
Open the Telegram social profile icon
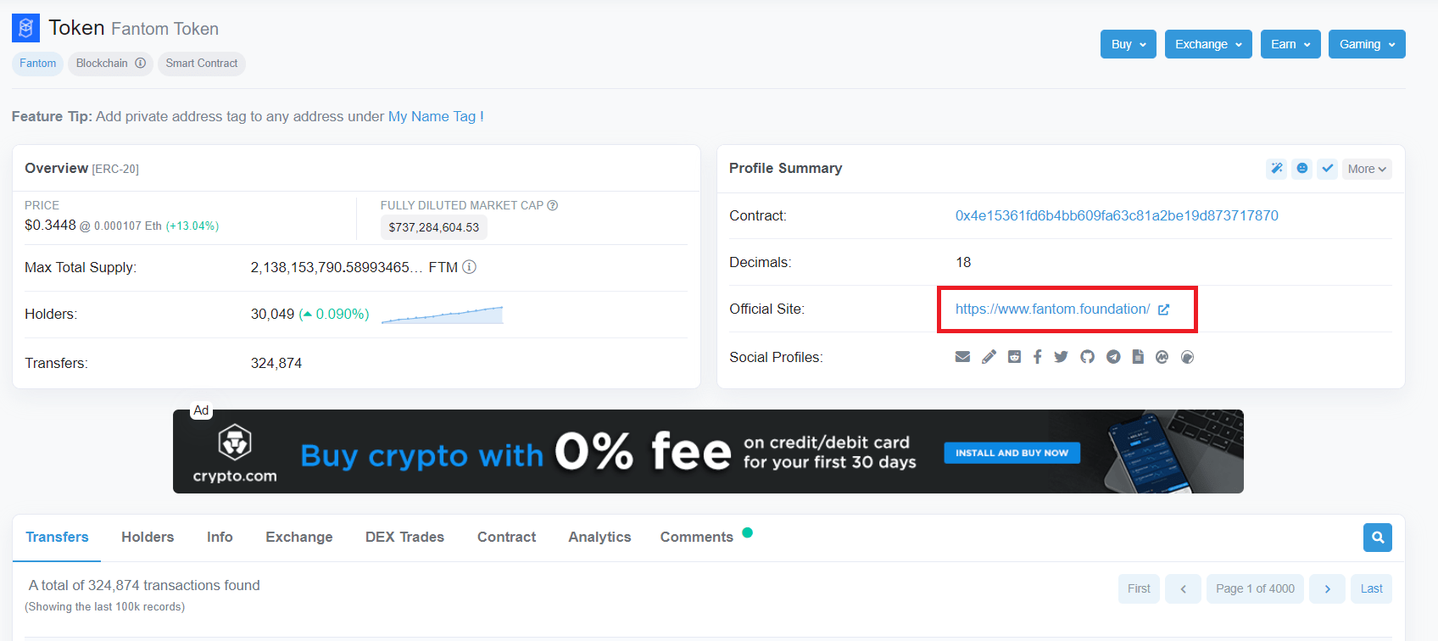tap(1113, 357)
